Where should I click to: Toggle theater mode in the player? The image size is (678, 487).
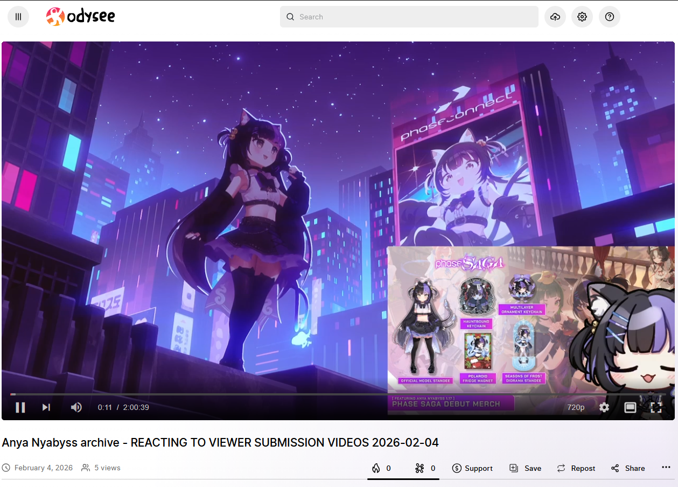click(x=630, y=407)
